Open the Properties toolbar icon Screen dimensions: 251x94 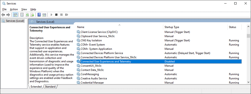[x=22, y=15]
